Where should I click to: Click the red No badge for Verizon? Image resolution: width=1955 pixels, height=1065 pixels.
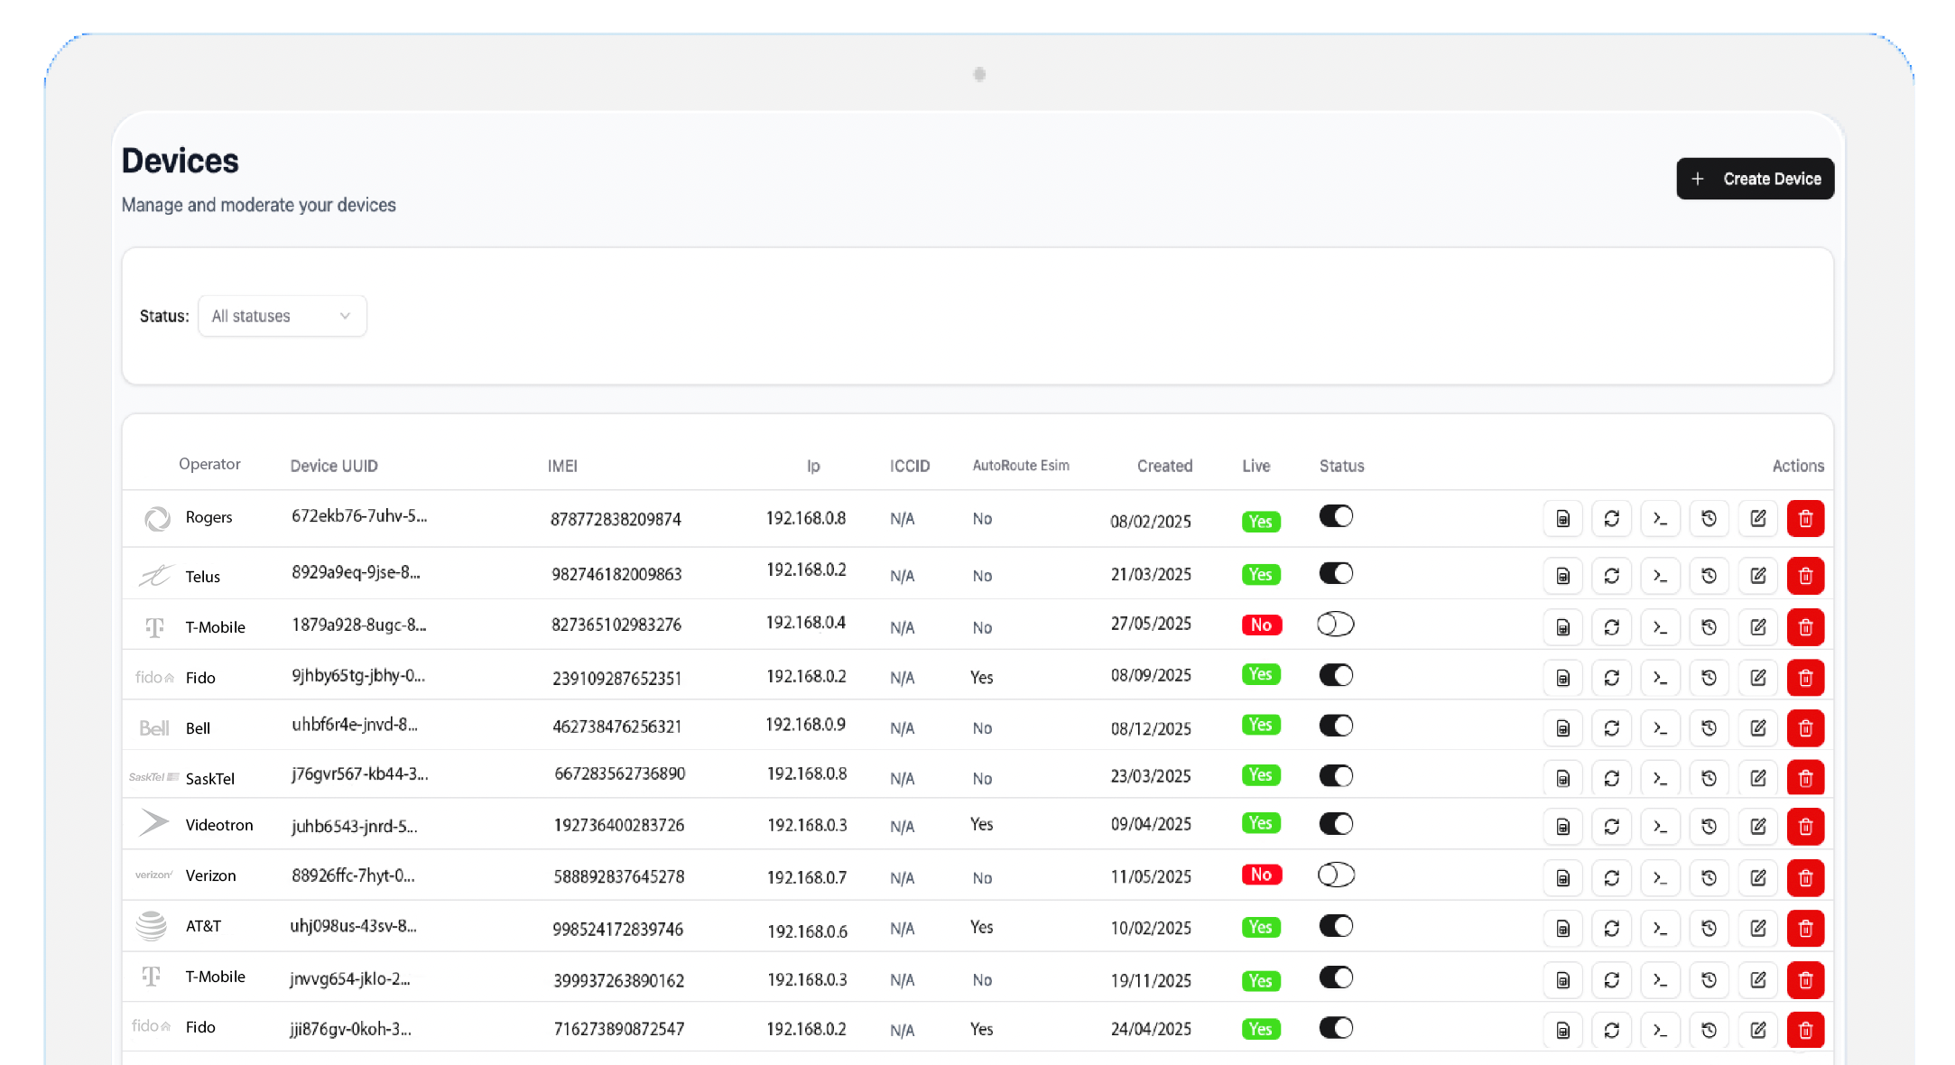click(1261, 875)
